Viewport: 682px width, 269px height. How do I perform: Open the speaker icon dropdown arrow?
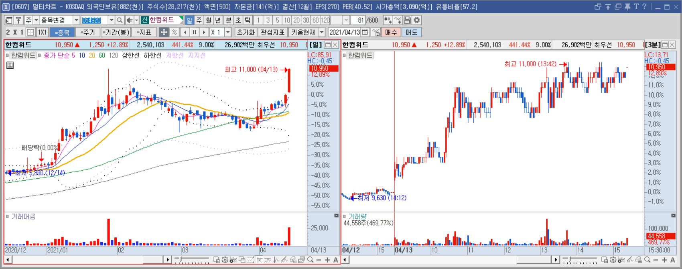(136, 20)
